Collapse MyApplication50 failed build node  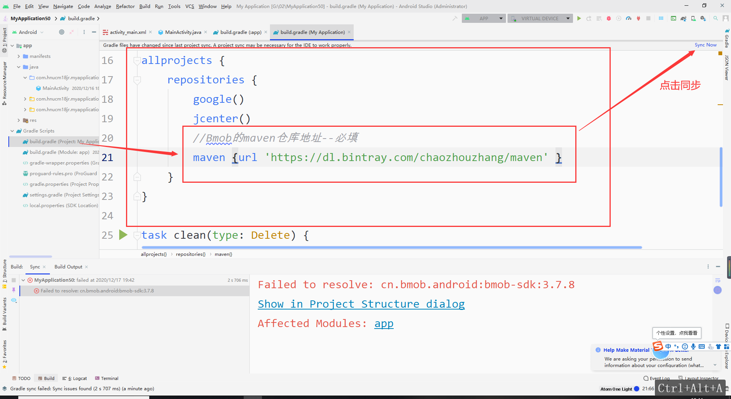[x=23, y=280]
